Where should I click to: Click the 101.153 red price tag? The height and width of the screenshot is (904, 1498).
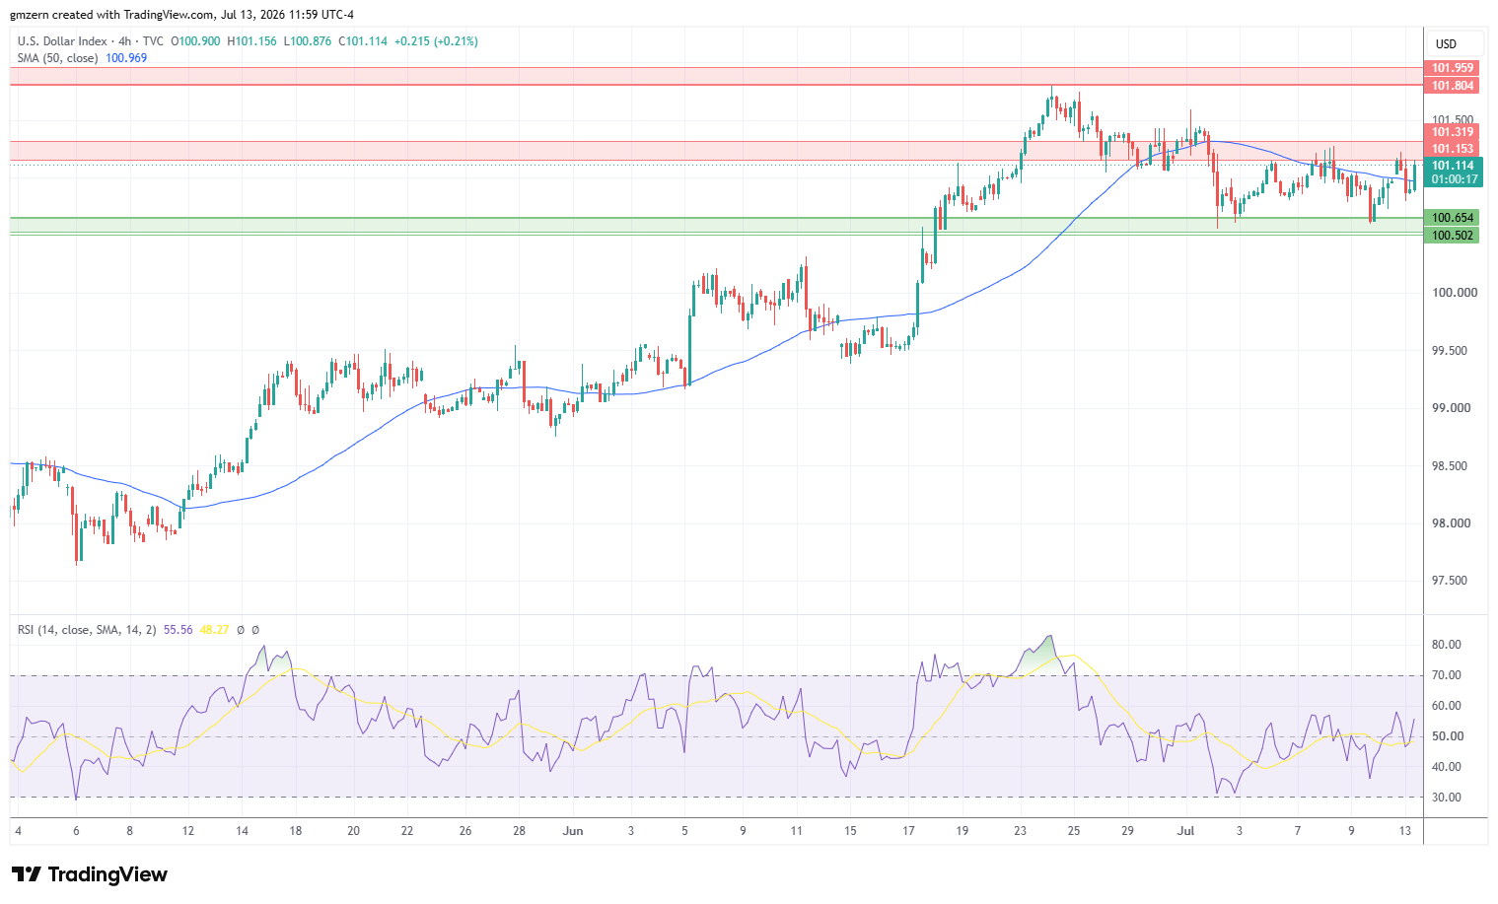[1452, 149]
